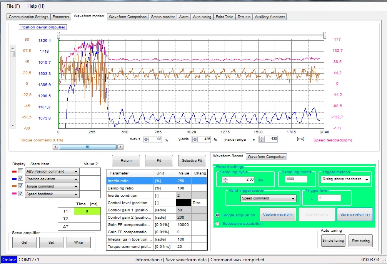Enable ABS Position command display checkbox
The width and height of the screenshot is (387, 264).
(x=21, y=171)
